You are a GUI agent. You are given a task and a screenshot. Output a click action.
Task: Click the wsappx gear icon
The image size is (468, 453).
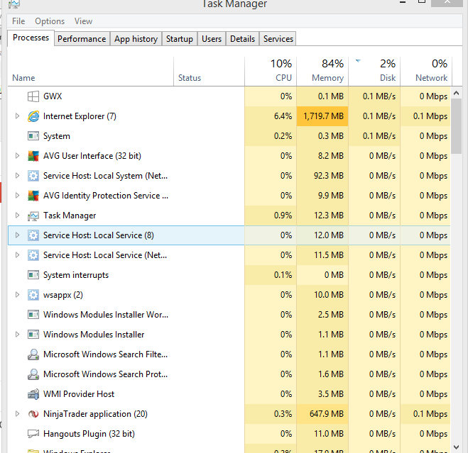(x=33, y=295)
